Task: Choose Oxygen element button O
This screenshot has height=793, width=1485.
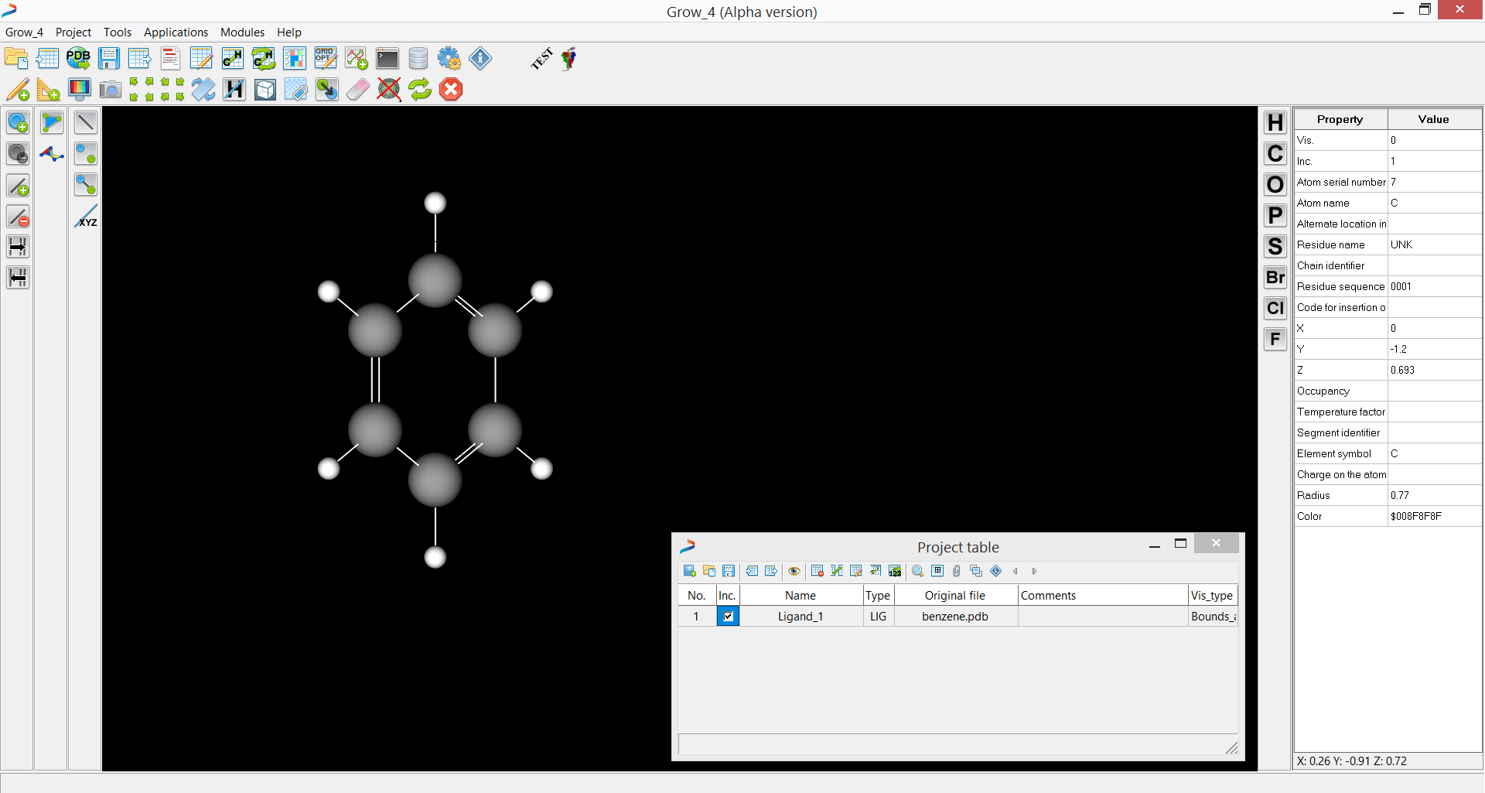Action: [x=1275, y=184]
